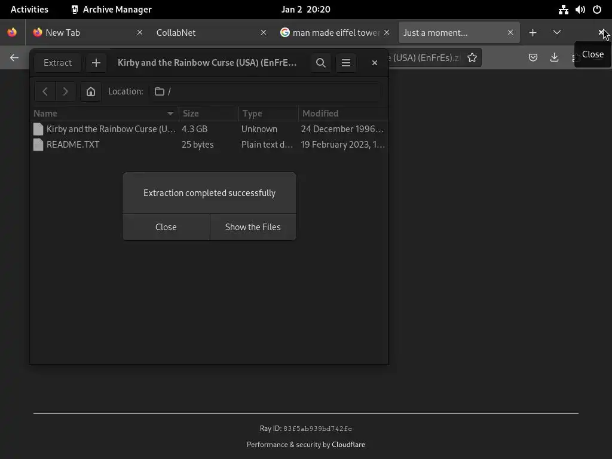612x459 pixels.
Task: Click the 4.3 GB size cell
Action: pos(194,129)
